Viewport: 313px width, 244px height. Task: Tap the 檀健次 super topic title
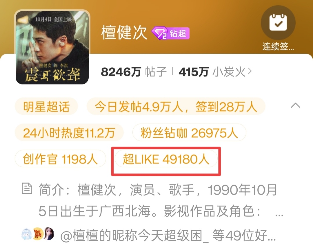click(x=124, y=33)
